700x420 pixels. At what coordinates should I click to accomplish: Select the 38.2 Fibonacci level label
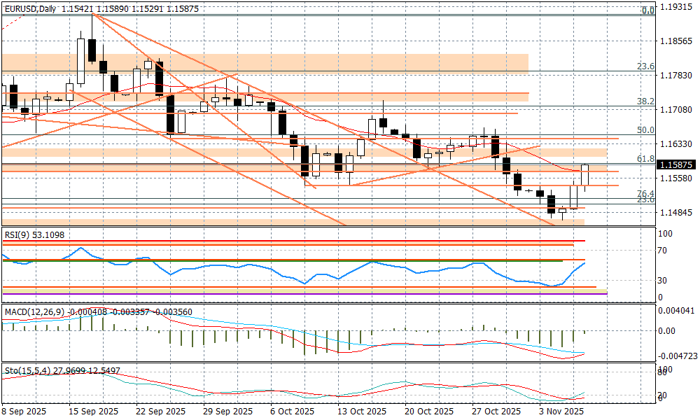pyautogui.click(x=645, y=101)
